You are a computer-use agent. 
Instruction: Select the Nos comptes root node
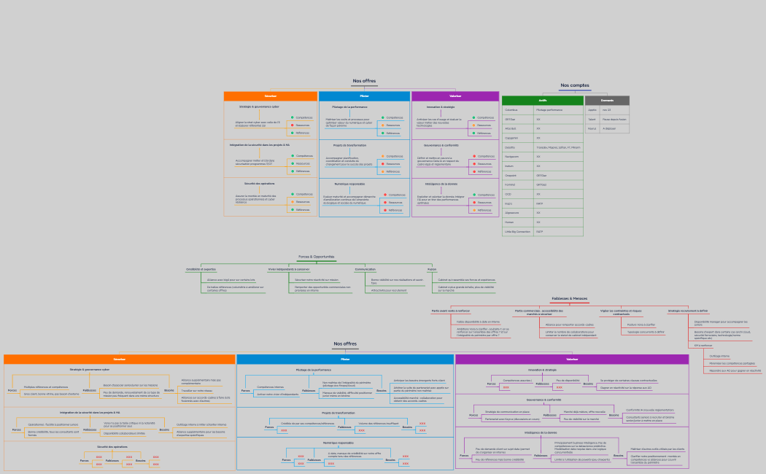575,85
